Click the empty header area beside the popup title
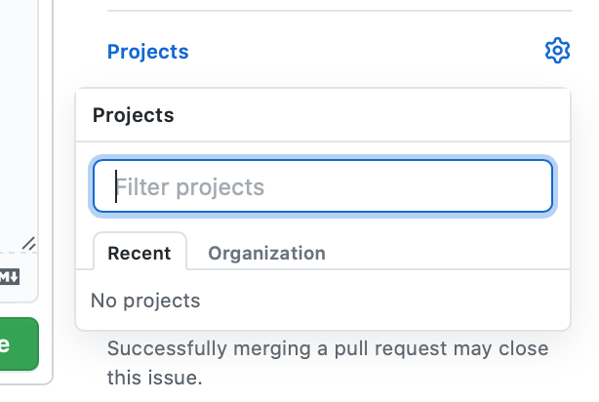The image size is (599, 402). (x=371, y=115)
